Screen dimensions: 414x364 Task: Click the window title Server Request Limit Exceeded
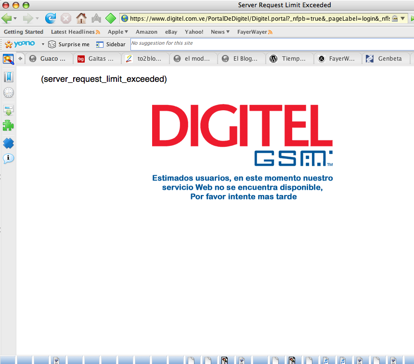285,5
